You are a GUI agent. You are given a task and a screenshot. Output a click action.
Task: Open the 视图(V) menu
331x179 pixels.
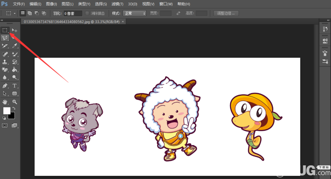coord(148,4)
